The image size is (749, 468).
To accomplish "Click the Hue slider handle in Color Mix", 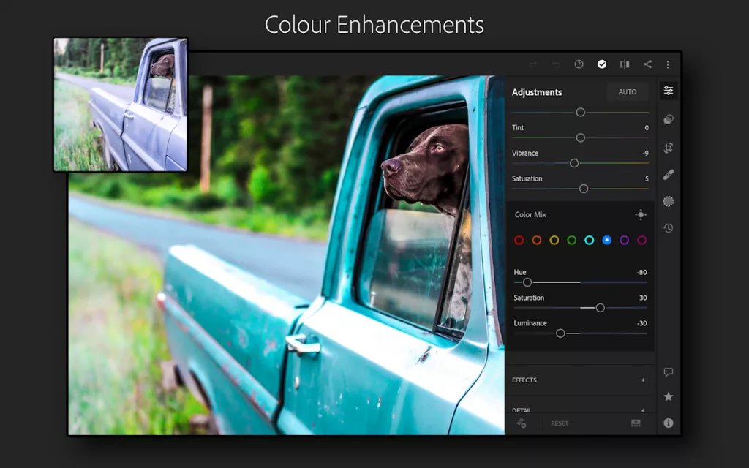I will [x=527, y=283].
